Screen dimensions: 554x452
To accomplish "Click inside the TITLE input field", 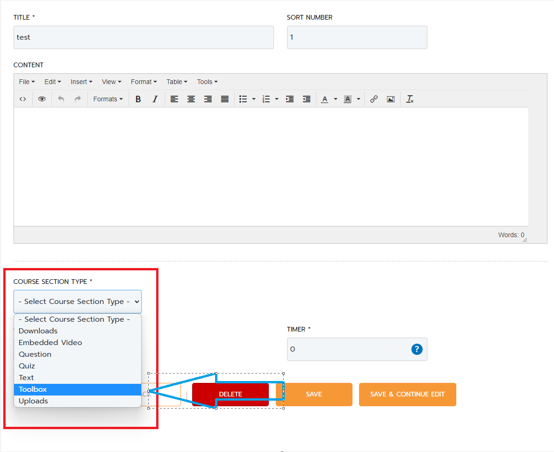I will [143, 37].
